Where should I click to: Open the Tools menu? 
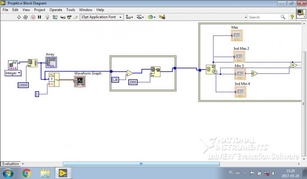point(70,10)
